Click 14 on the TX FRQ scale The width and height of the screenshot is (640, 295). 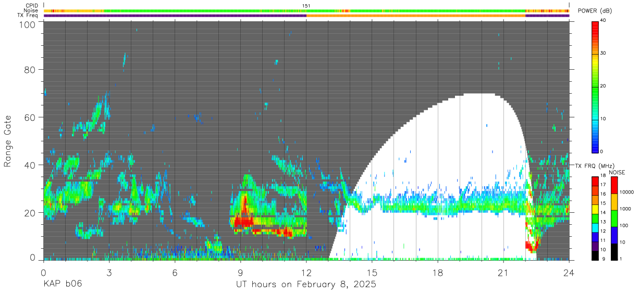tap(603, 213)
